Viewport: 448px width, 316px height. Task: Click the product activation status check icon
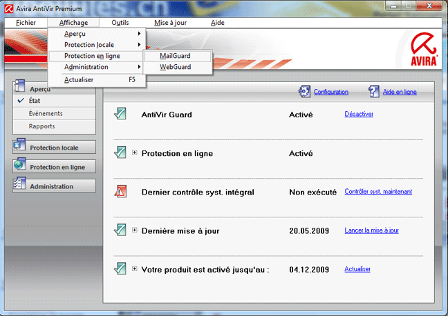120,268
